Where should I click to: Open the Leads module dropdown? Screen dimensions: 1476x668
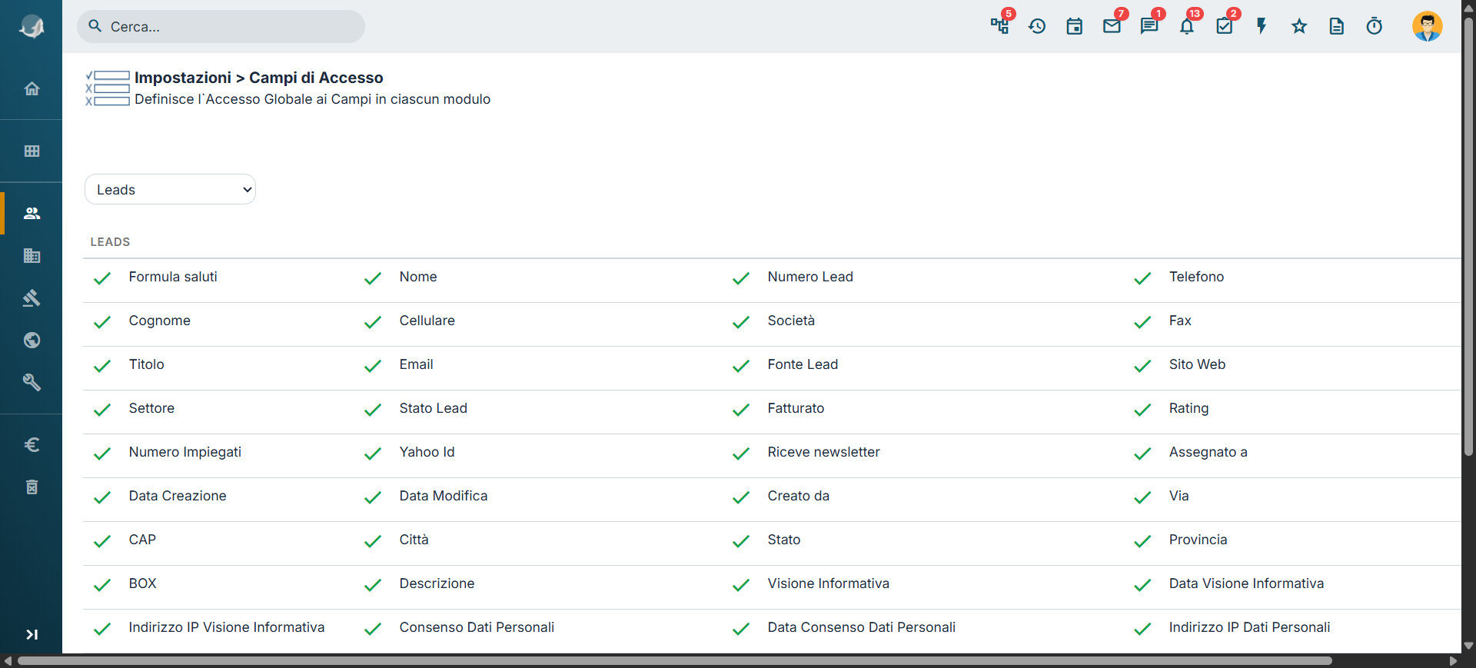(x=170, y=189)
